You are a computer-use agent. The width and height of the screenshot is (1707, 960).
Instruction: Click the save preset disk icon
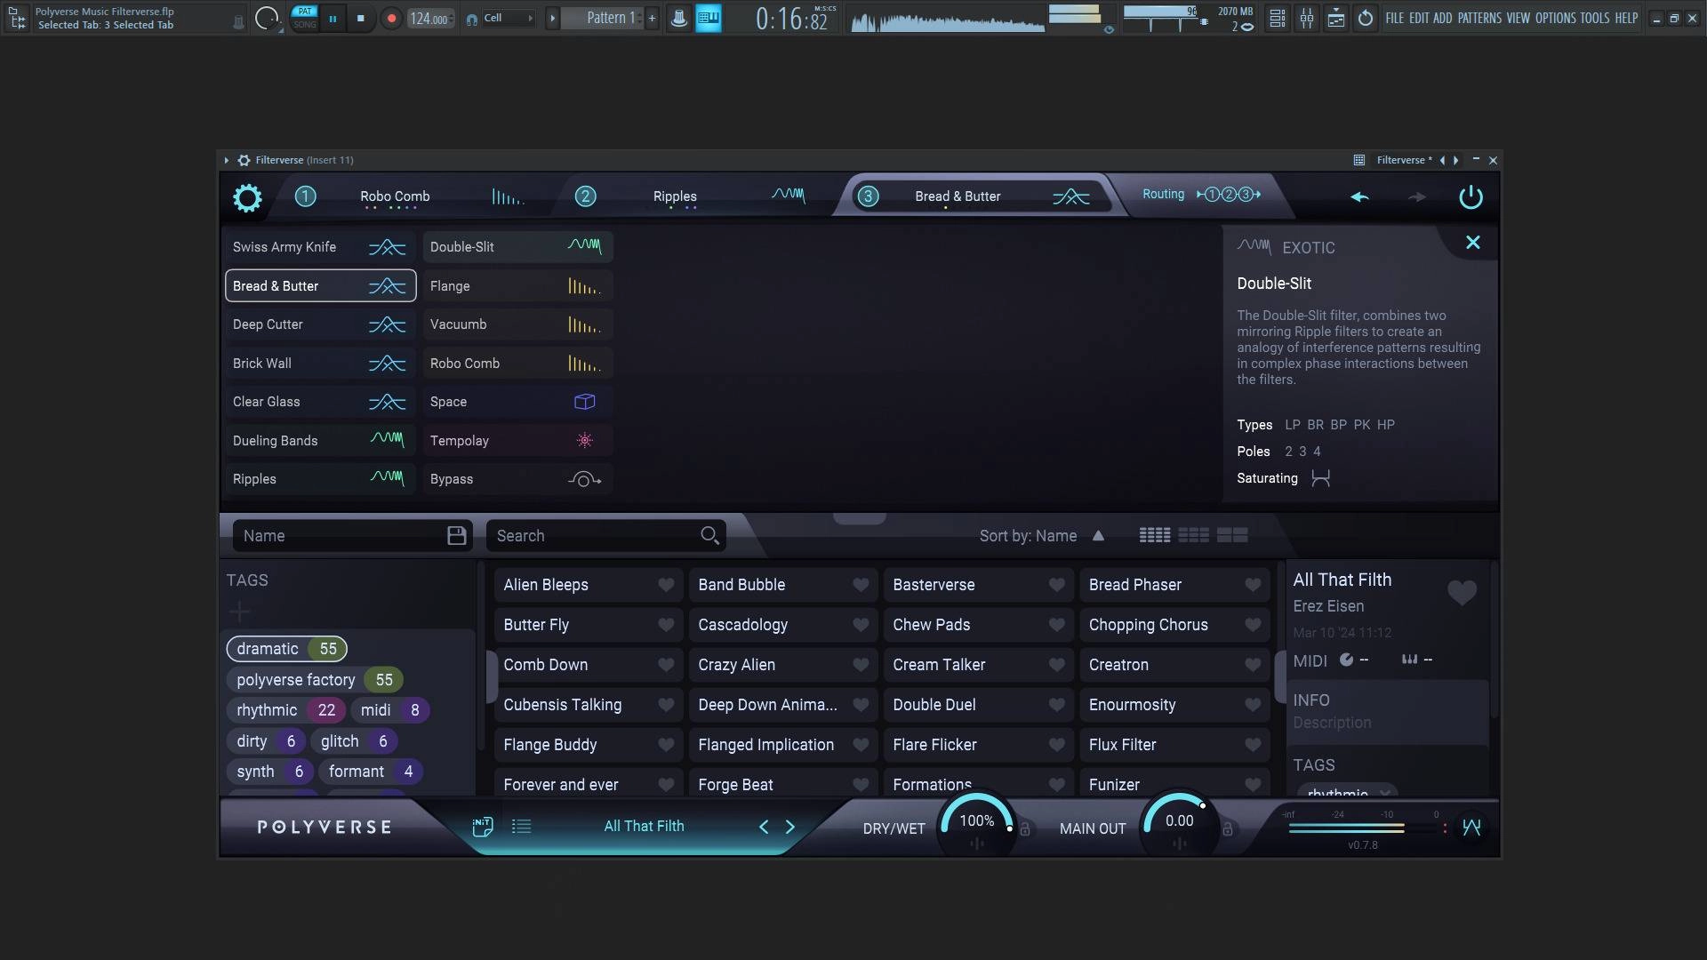[456, 535]
